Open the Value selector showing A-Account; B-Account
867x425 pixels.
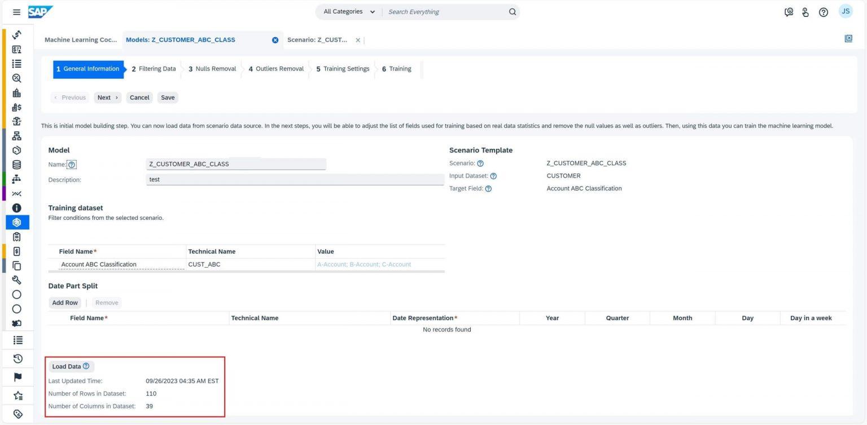click(x=364, y=264)
